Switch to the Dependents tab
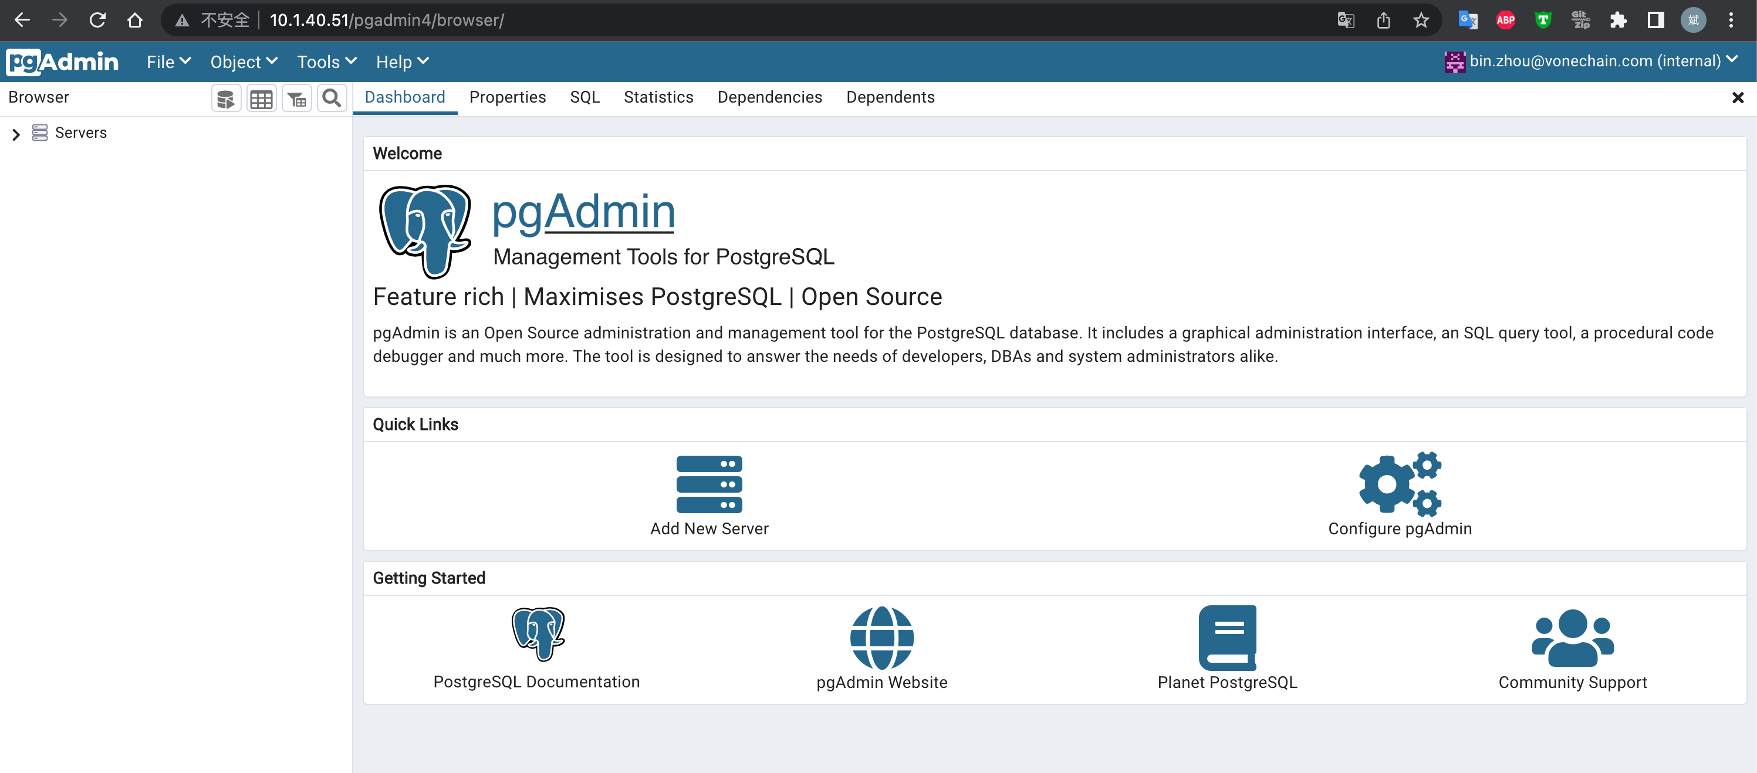This screenshot has height=773, width=1757. coord(890,97)
